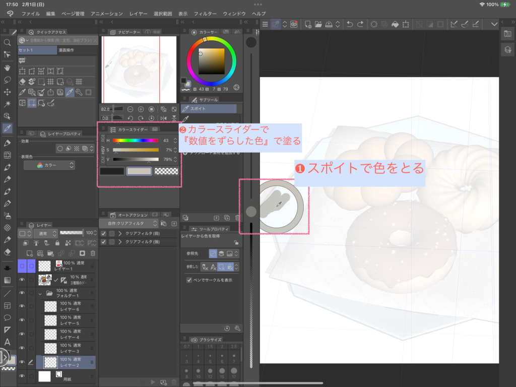
Task: Select the Text tool (A)
Action: (x=8, y=342)
